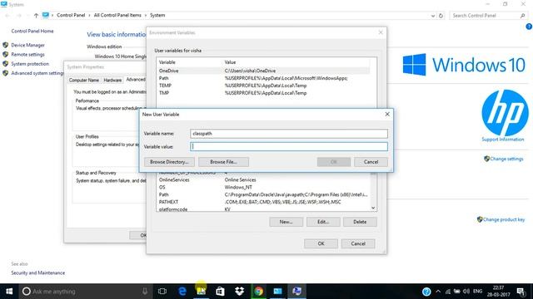This screenshot has height=299, width=533.
Task: Click Cancel in Environment Variables window
Action: pos(358,243)
